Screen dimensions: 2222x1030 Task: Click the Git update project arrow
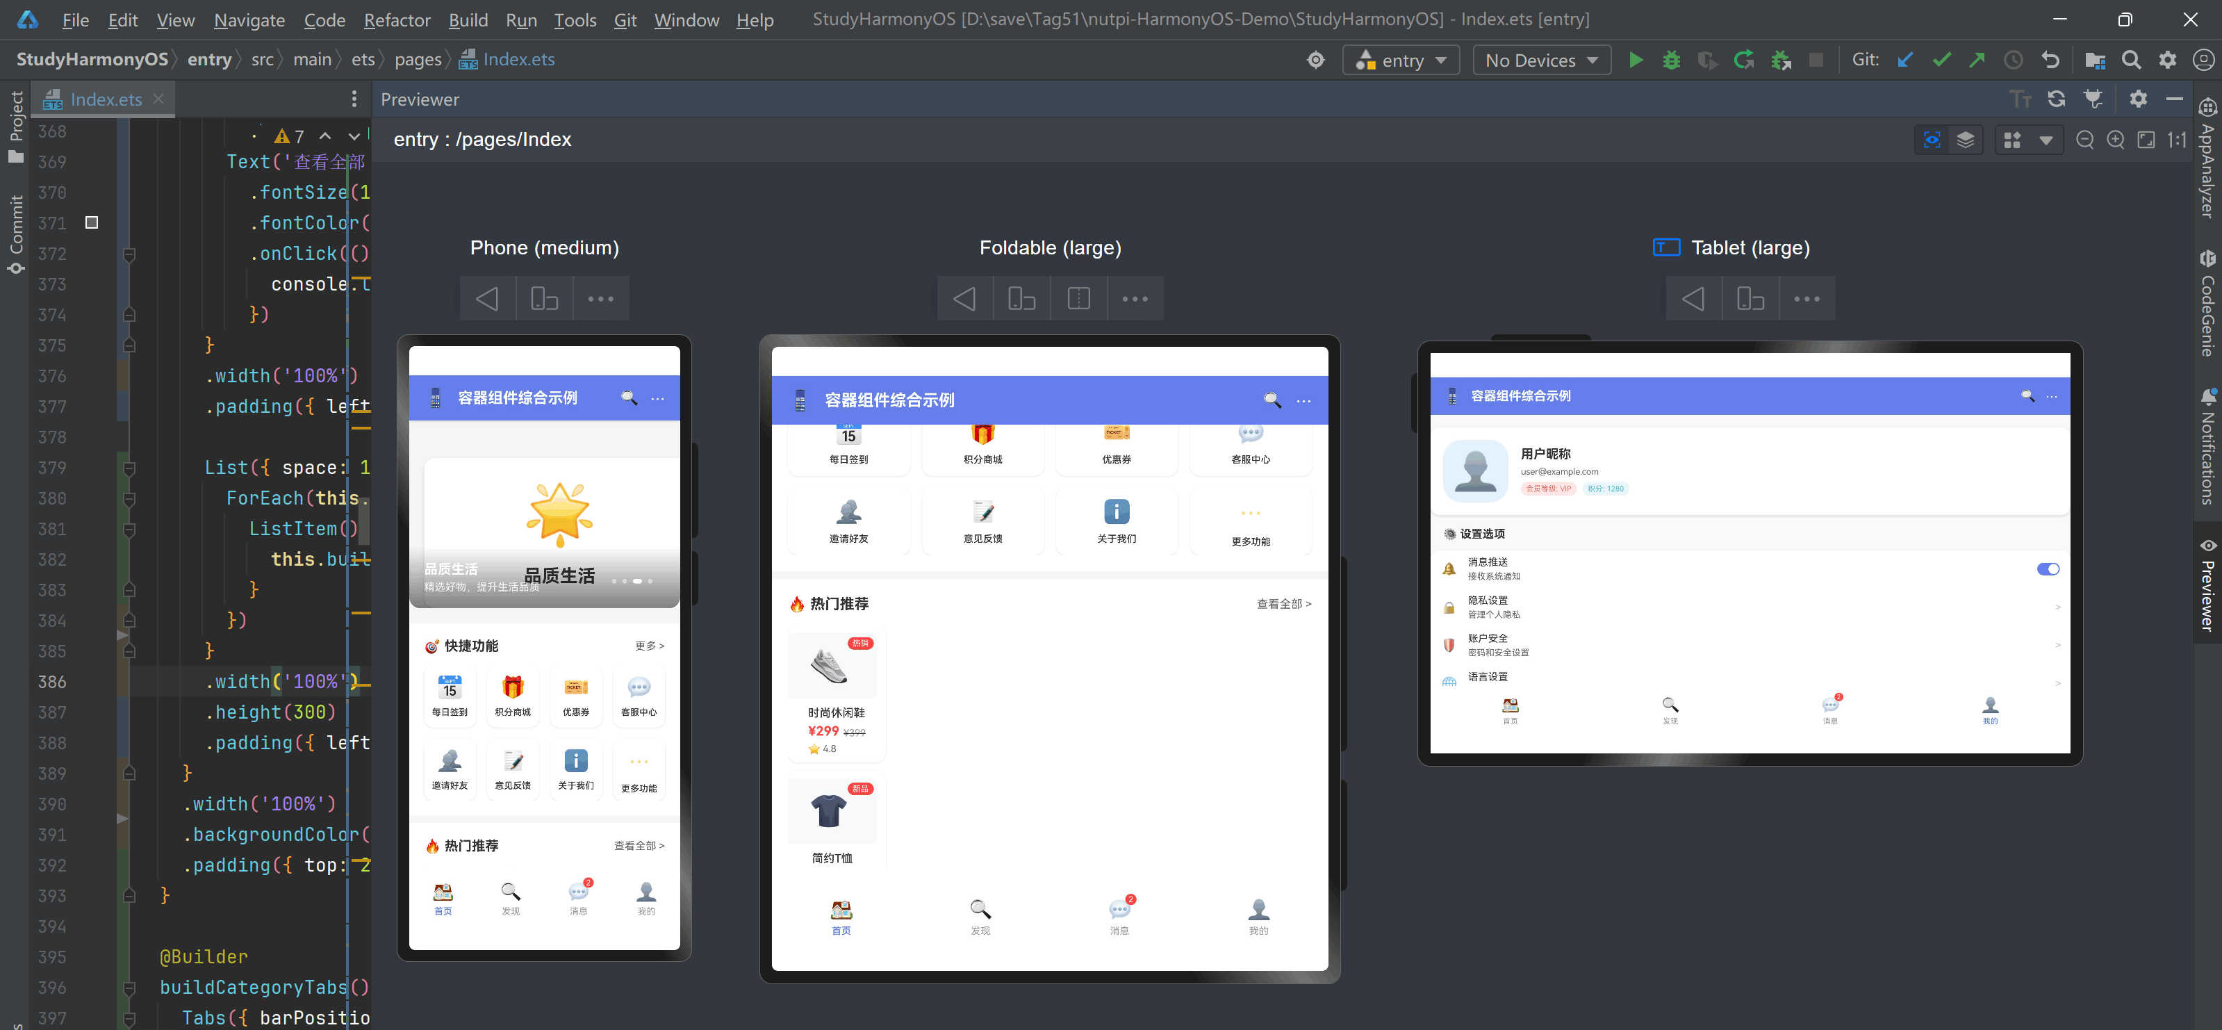(x=1904, y=60)
